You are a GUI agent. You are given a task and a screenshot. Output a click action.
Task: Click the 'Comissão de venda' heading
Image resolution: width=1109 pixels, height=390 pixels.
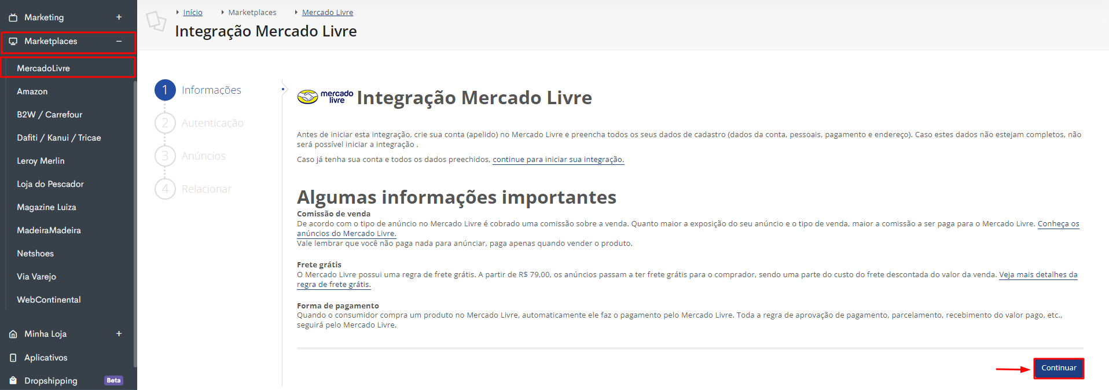point(333,214)
